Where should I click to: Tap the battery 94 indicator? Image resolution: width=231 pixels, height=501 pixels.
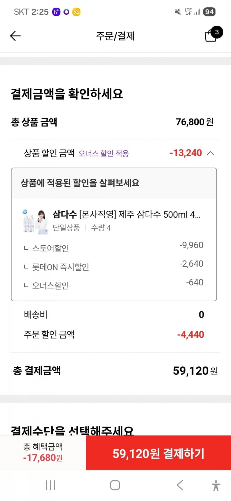click(209, 12)
